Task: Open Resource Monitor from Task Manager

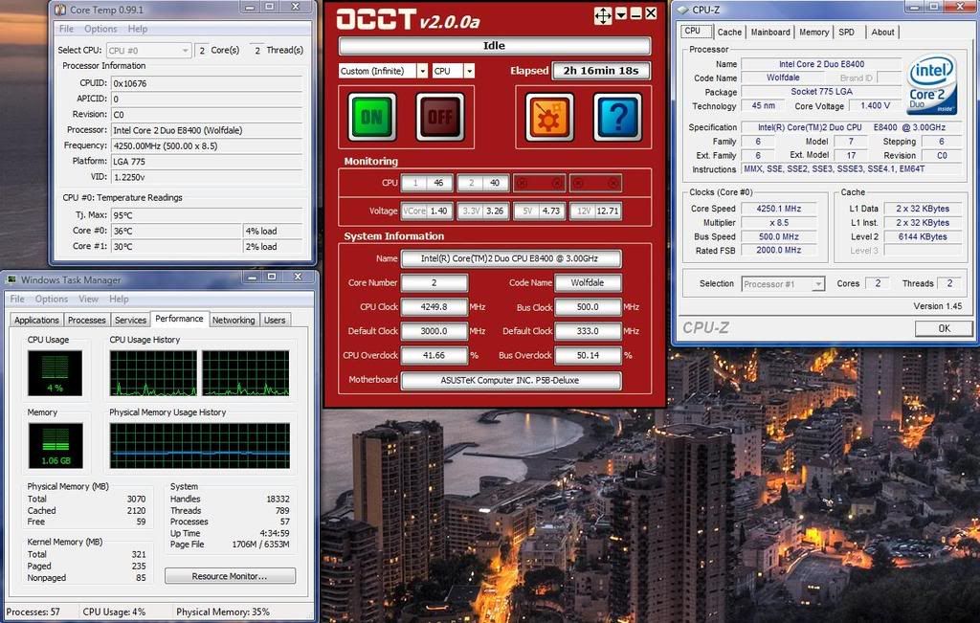Action: (230, 576)
